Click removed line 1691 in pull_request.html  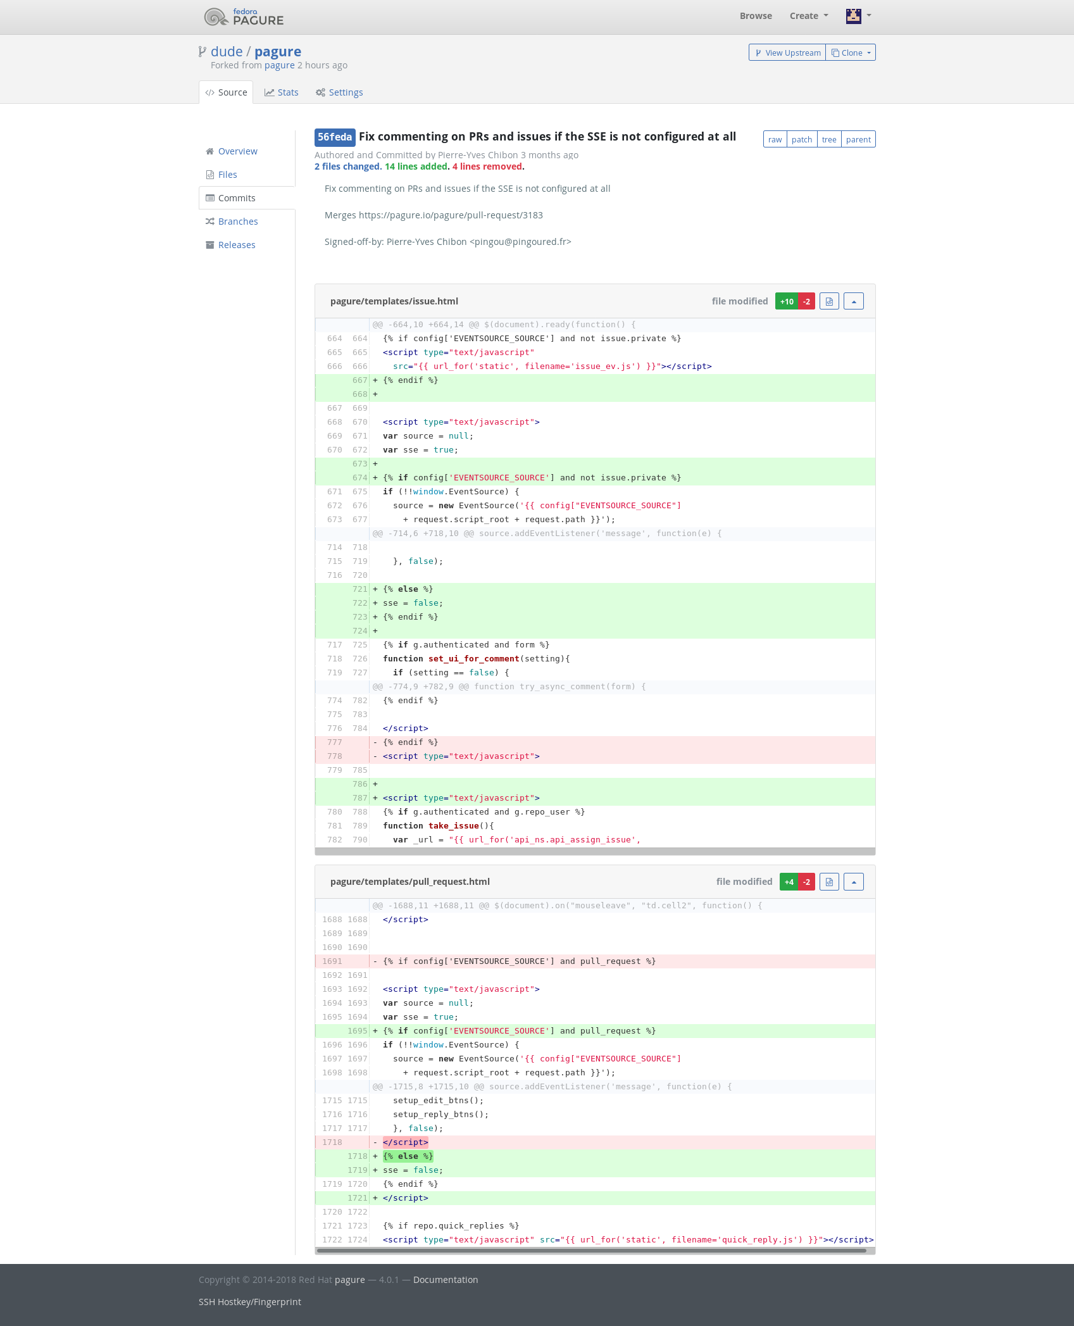(x=595, y=961)
